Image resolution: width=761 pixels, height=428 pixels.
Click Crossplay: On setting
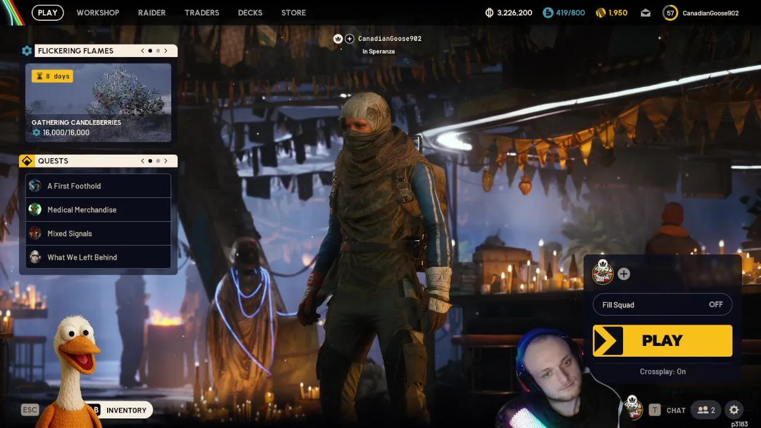click(x=662, y=372)
